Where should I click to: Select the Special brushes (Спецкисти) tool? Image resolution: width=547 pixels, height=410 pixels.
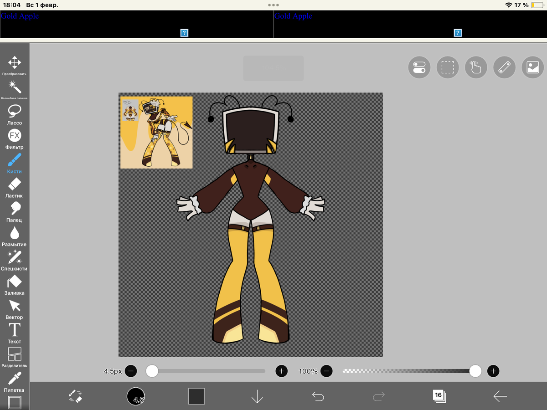point(15,260)
